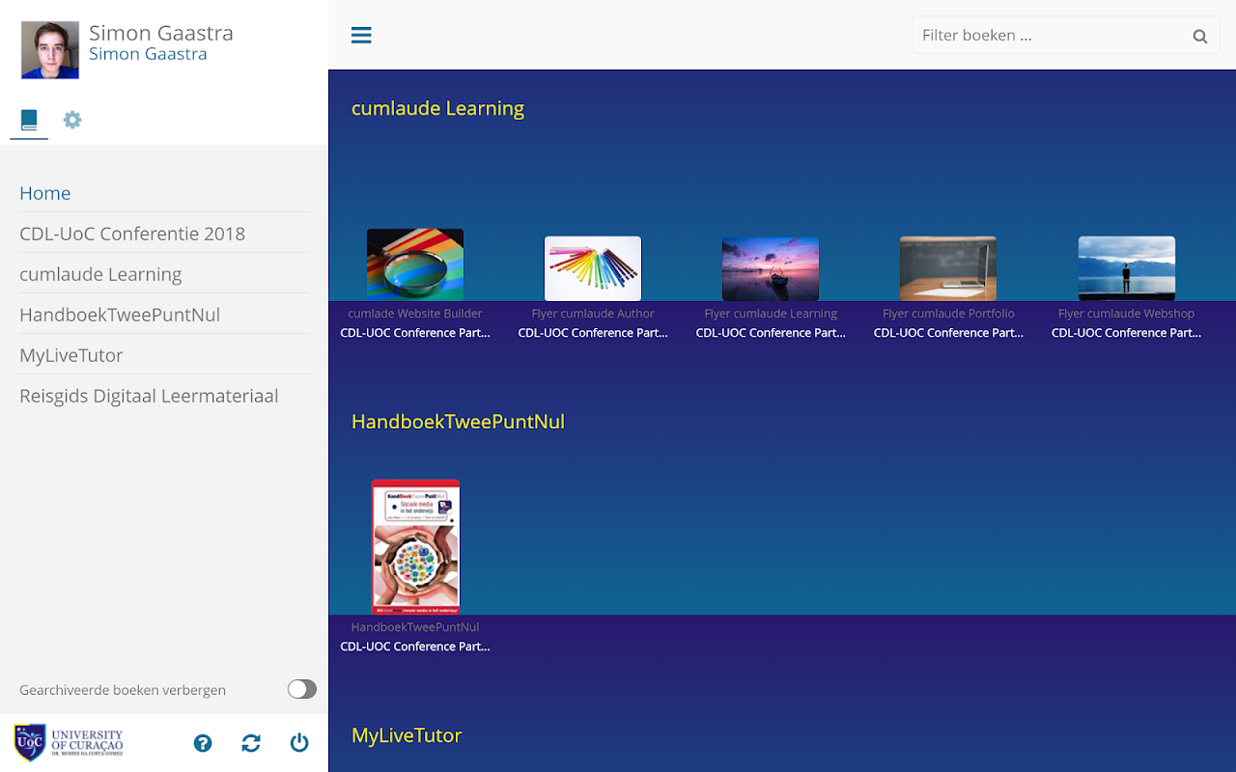Open the Flyer cumlaude Webshop cover

click(x=1127, y=268)
